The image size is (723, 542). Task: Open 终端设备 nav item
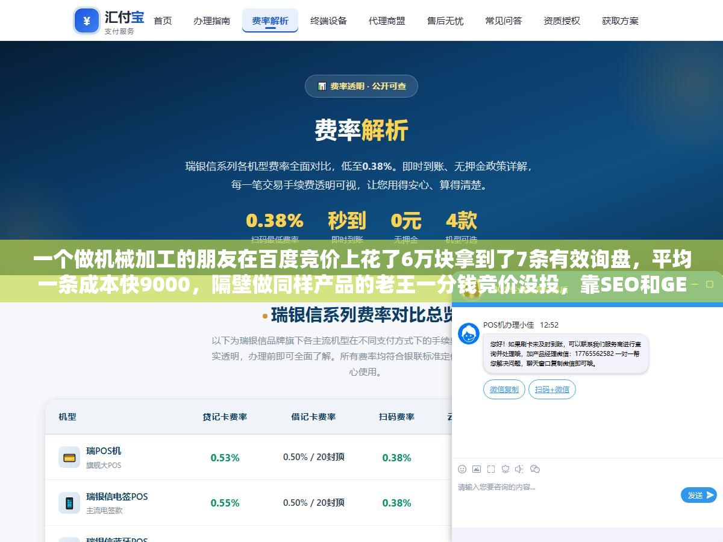click(x=328, y=20)
